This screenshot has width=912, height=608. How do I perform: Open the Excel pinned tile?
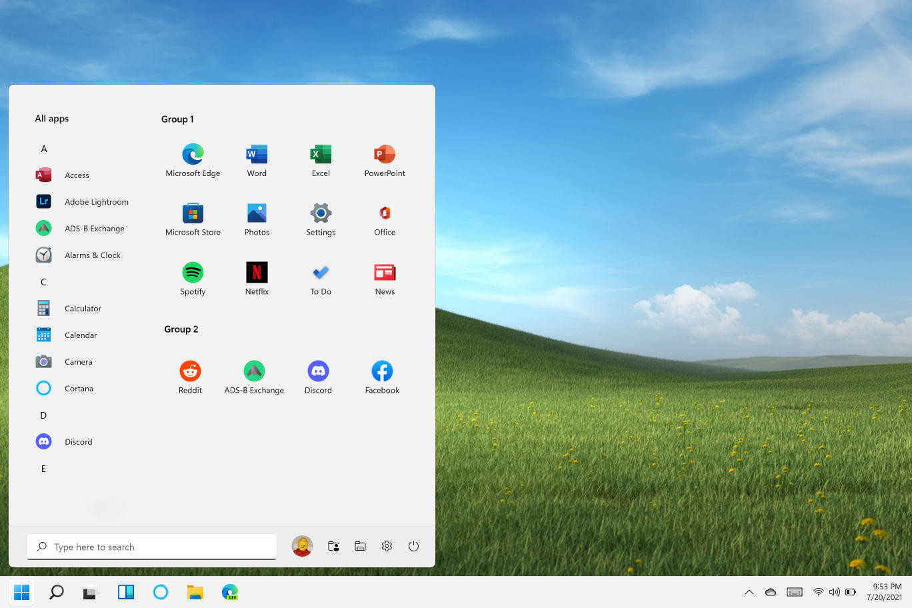pyautogui.click(x=321, y=160)
